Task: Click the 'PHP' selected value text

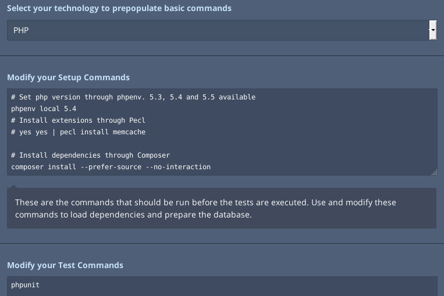Action: tap(21, 30)
